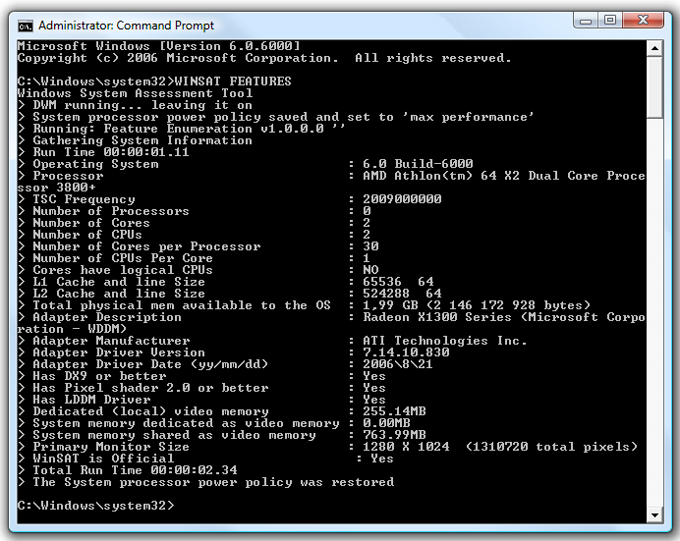Click the 'Number of CPUs Per Core' label
680x541 pixels.
point(123,258)
